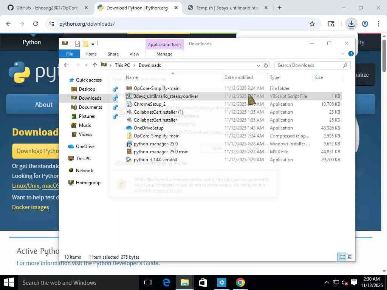387x290 pixels.
Task: Show hidden system tray icons
Action: click(x=327, y=282)
